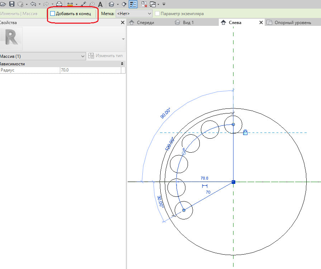This screenshot has width=321, height=269.
Task: Expand the Sync options dropdown arrow
Action: (x=27, y=4)
